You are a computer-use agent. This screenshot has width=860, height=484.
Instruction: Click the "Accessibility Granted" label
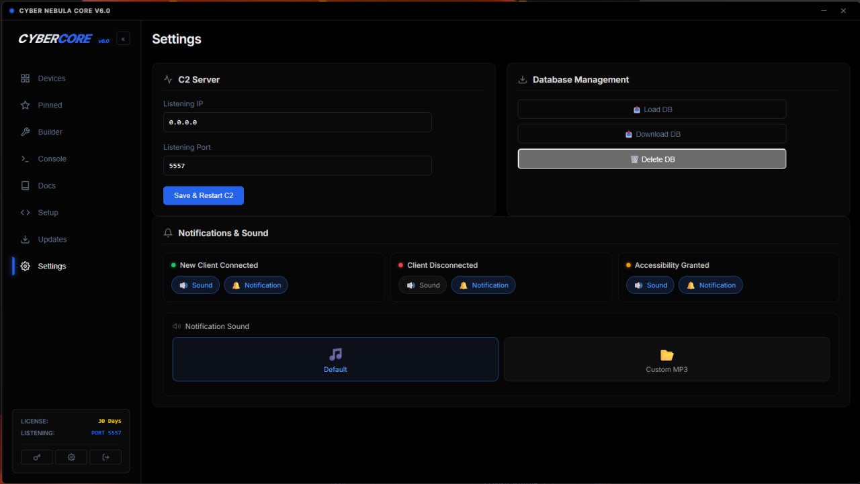point(672,265)
